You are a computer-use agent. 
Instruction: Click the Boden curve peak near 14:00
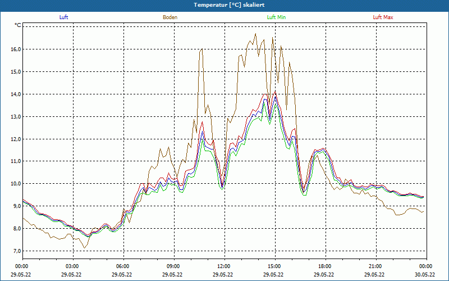[255, 34]
